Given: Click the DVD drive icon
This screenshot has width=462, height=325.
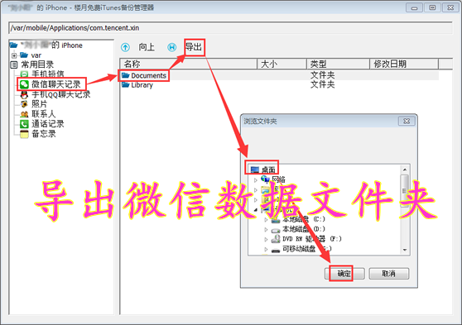Looking at the screenshot, I should 276,239.
